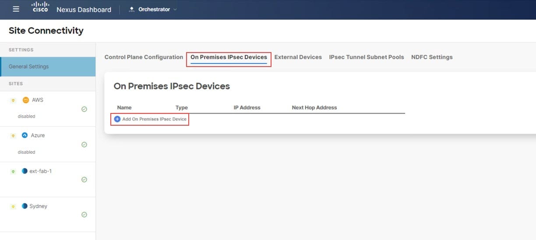This screenshot has height=240, width=536.
Task: Click the blue plus icon to add device
Action: tap(117, 119)
